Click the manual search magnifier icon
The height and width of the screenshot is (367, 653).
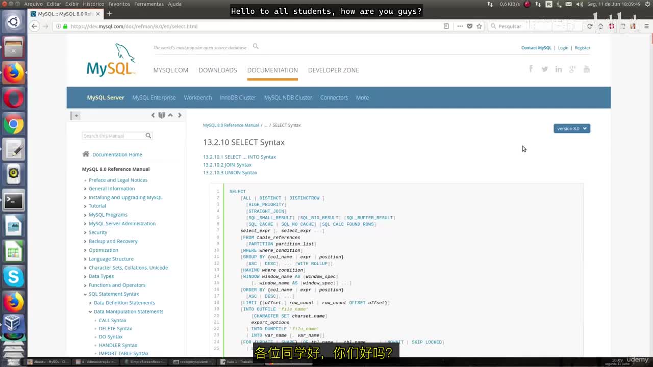[x=148, y=136]
